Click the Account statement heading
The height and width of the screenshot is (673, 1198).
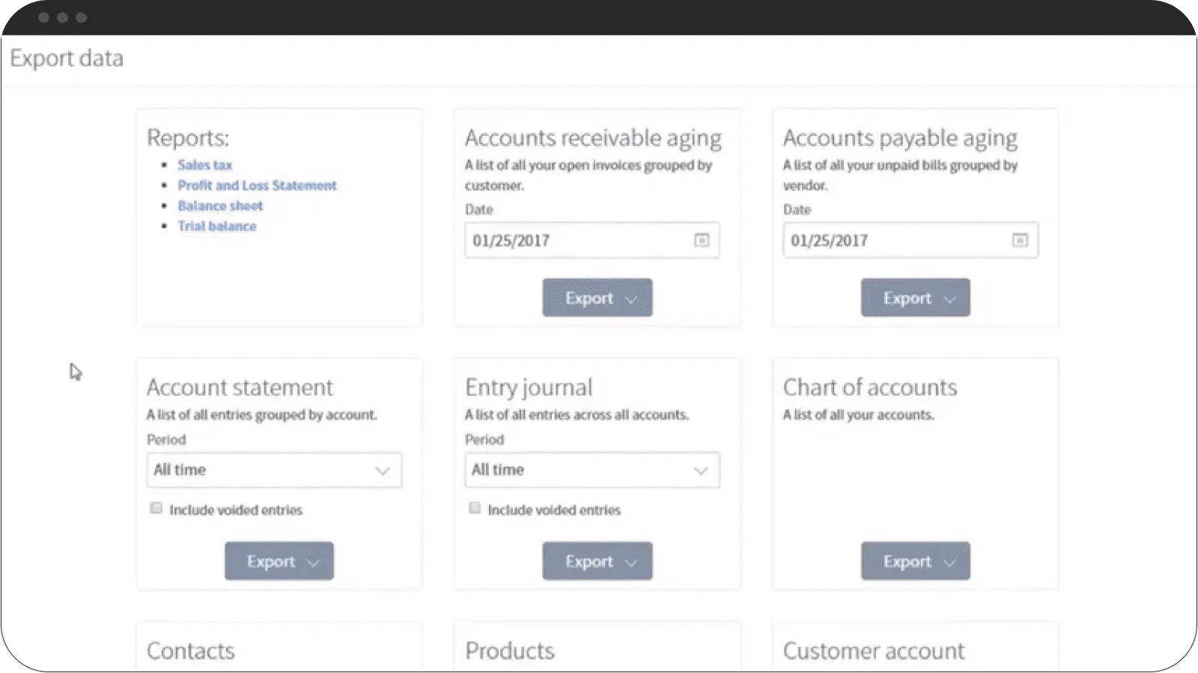click(x=240, y=387)
